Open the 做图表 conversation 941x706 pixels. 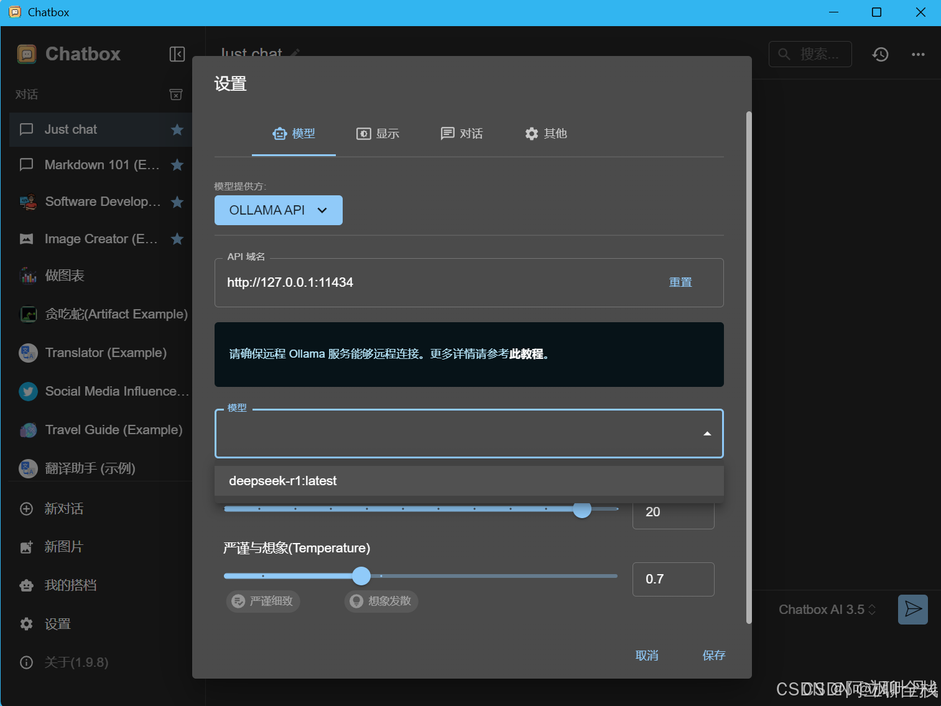pos(101,276)
